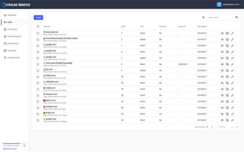Open the admin account dropdown menu
The image size is (244, 152).
tap(229, 5)
